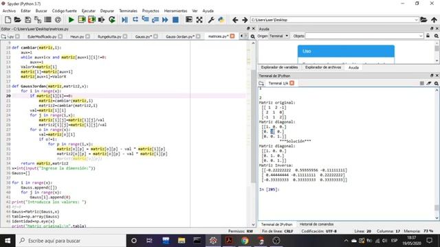Run current cell and advance
The width and height of the screenshot is (440, 247).
[x=91, y=20]
